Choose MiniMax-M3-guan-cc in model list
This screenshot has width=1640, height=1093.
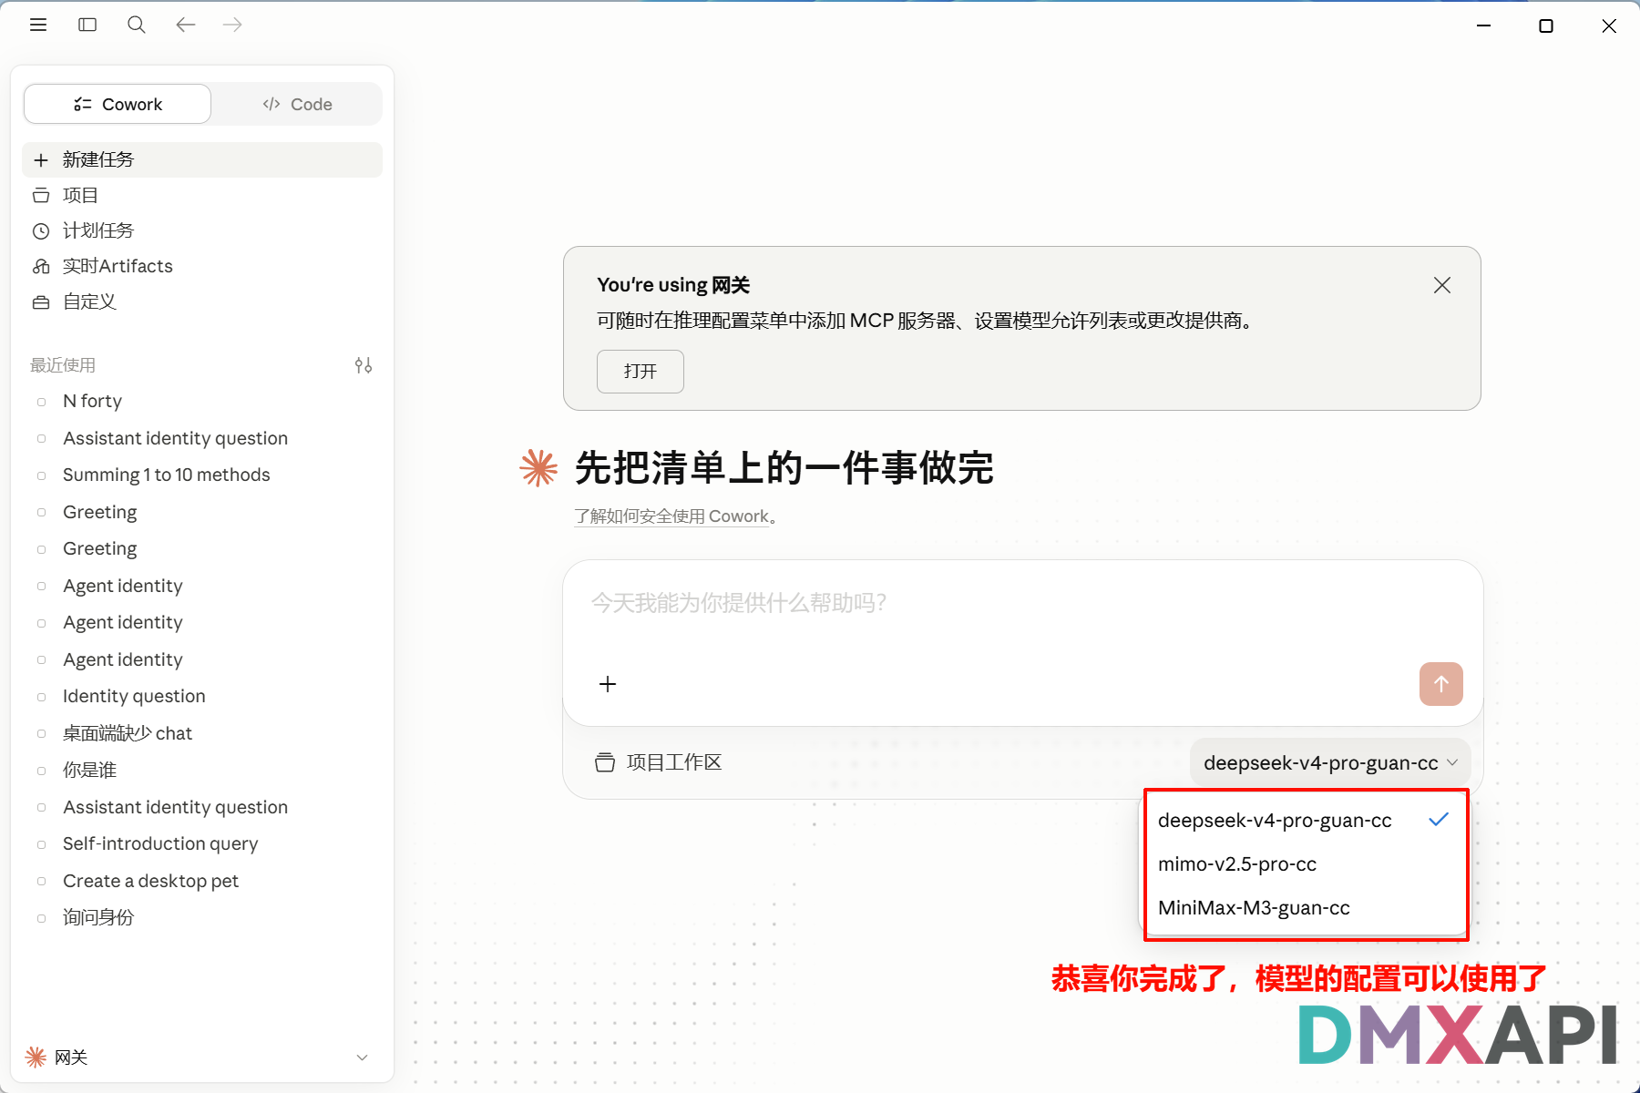point(1306,907)
